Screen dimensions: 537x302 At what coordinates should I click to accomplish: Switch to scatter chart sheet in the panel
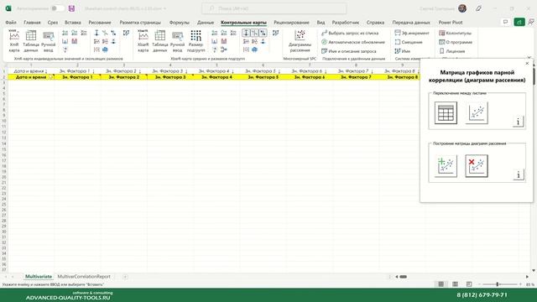pyautogui.click(x=477, y=112)
